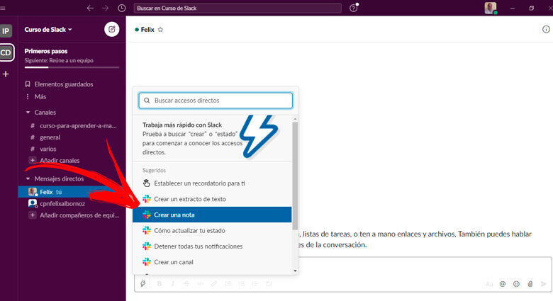
Task: Click the lightning shortcuts button in composer
Action: pos(143,284)
